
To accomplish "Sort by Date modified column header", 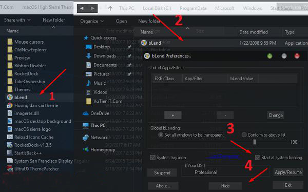I will coord(253,32).
